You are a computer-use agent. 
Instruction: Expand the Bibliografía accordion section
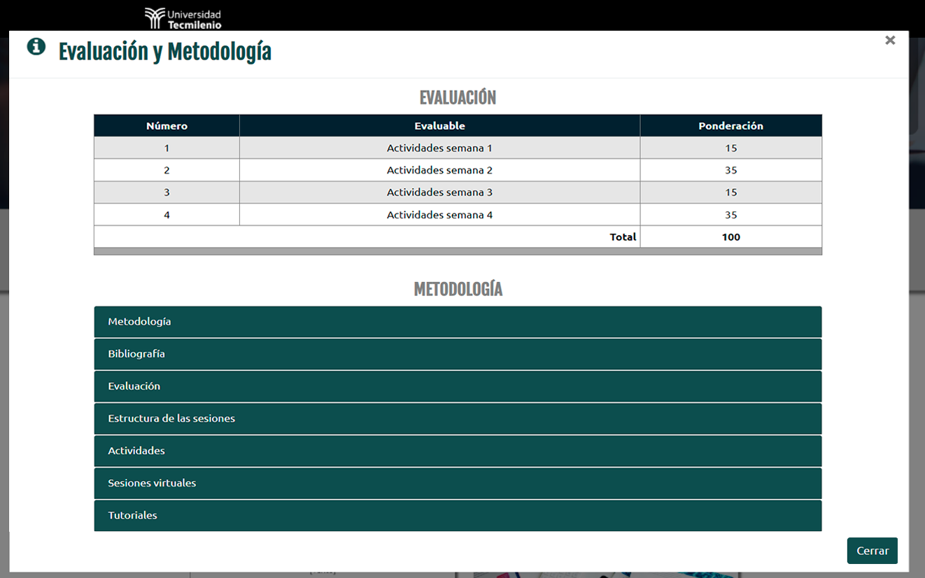[x=458, y=354]
